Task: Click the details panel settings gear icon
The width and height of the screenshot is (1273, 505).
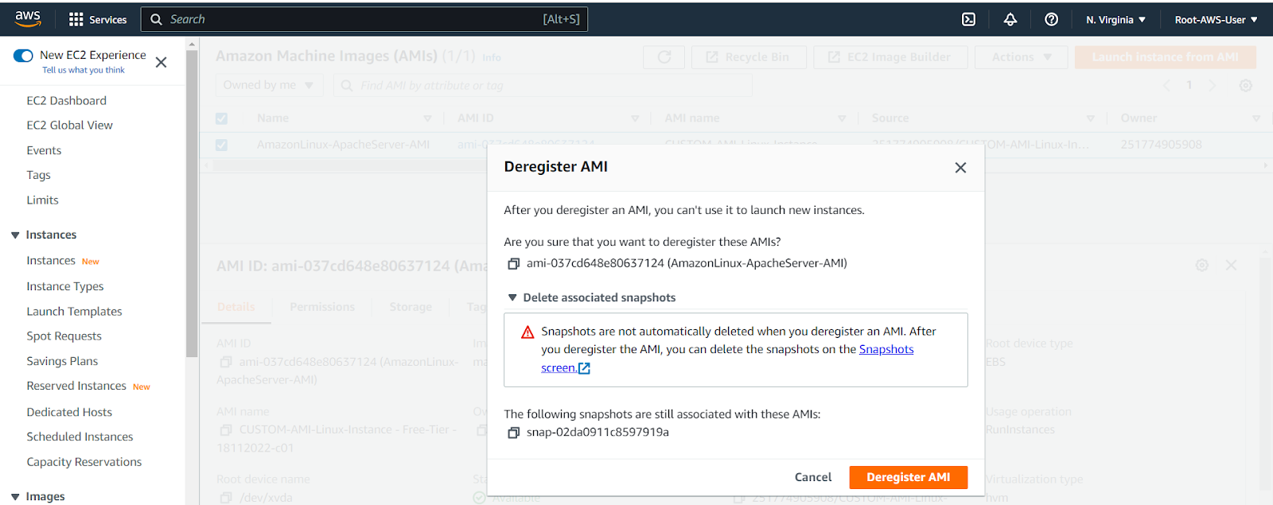Action: tap(1201, 265)
